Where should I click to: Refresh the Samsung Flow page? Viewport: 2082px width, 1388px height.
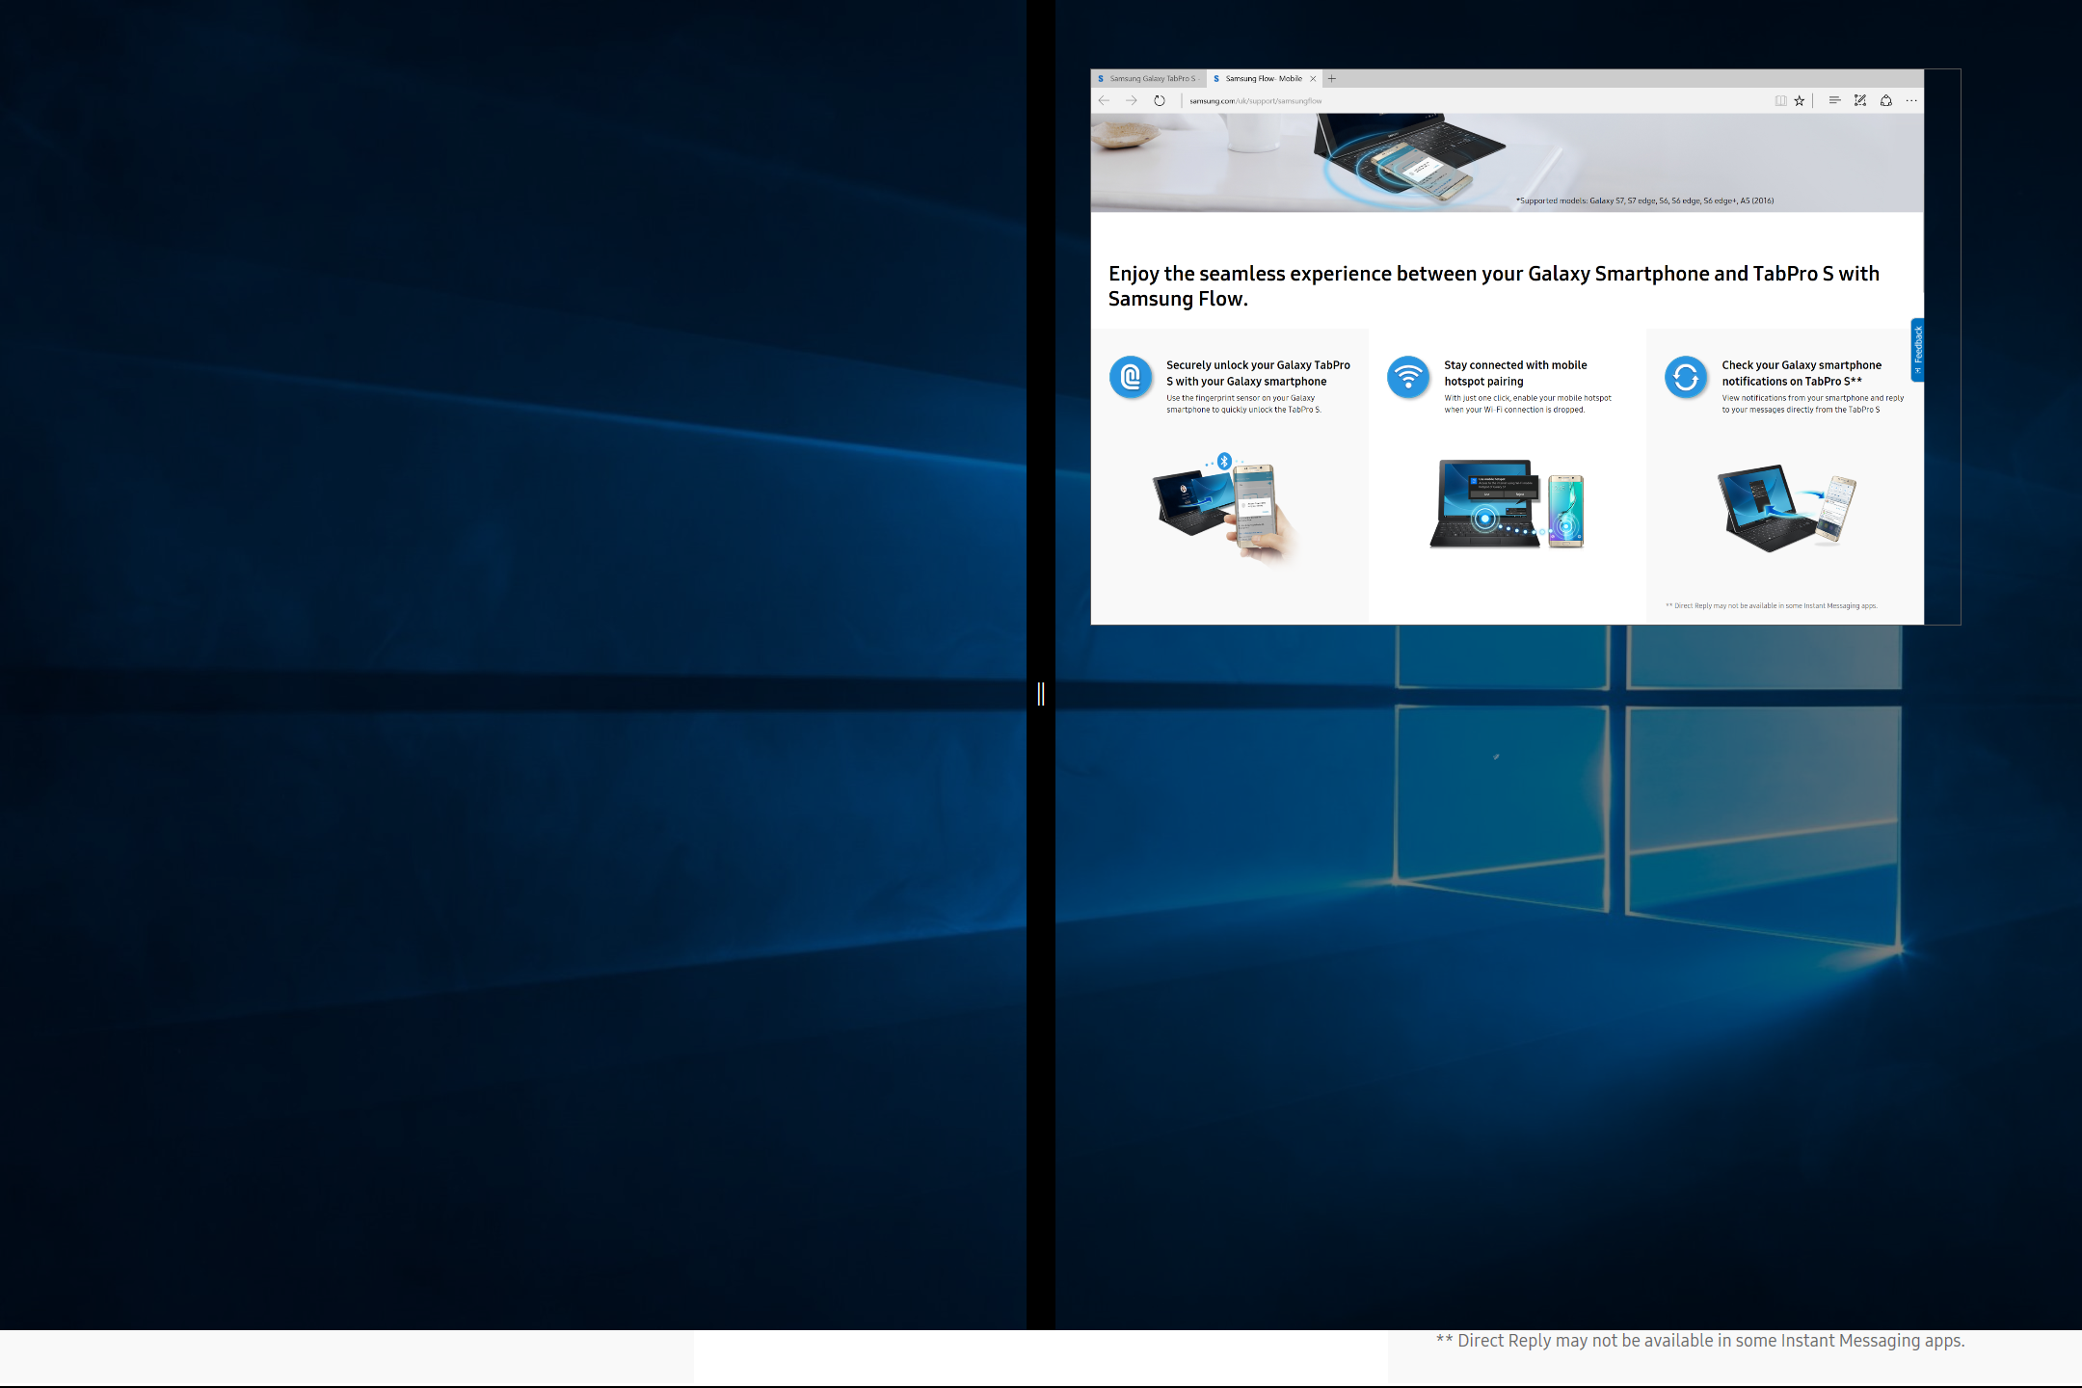pyautogui.click(x=1159, y=99)
